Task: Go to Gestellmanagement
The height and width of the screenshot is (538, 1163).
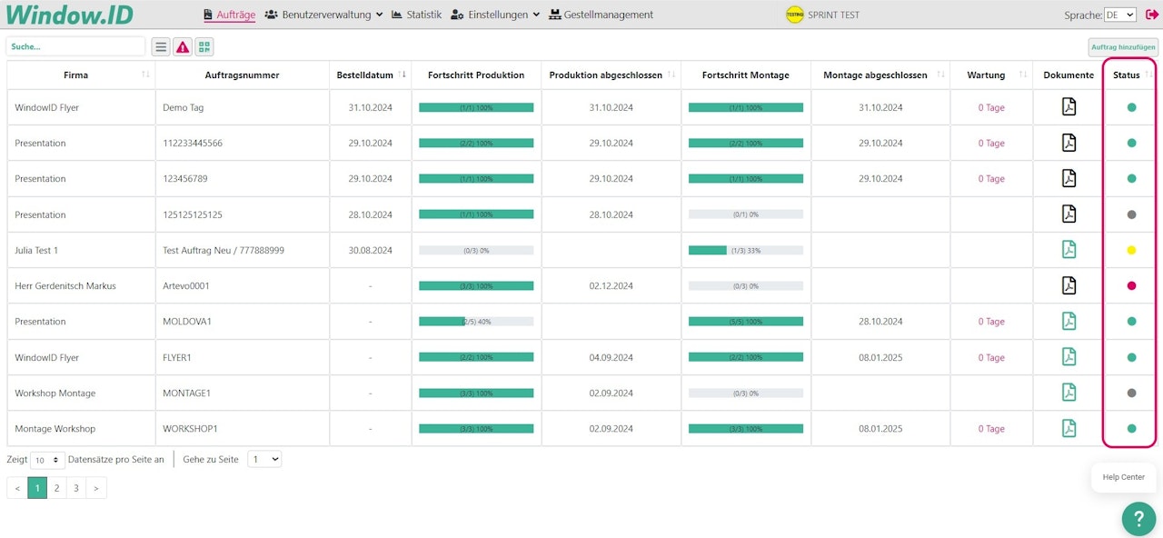Action: [601, 15]
